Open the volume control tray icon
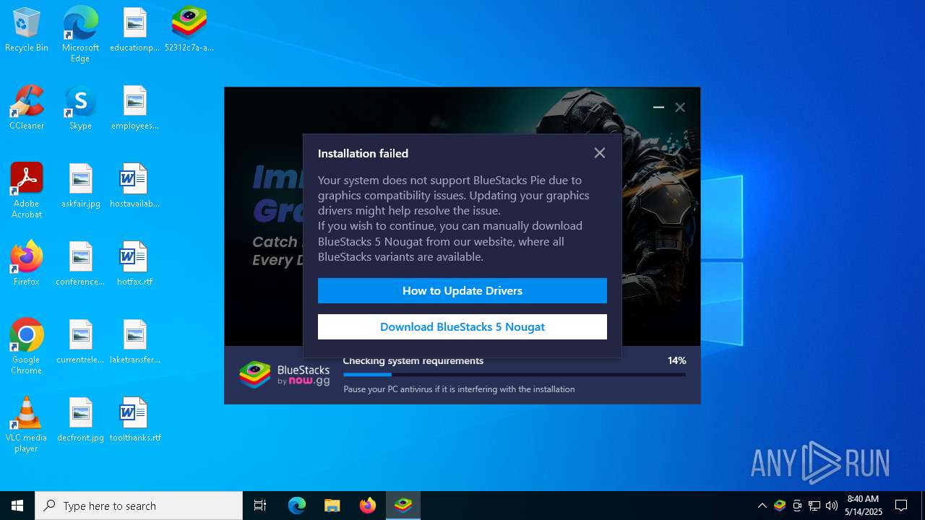This screenshot has width=925, height=520. click(832, 506)
